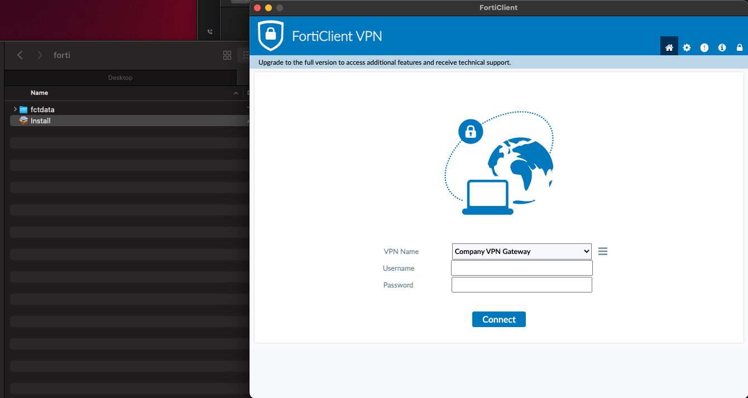Select the Install package in Finder

point(40,121)
